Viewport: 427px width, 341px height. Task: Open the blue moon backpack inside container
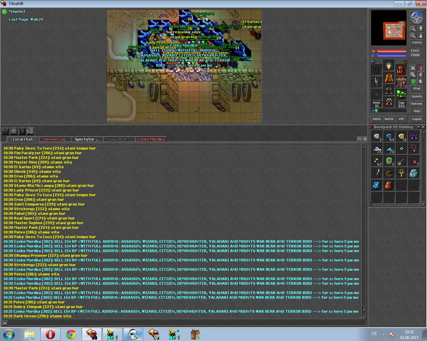(x=377, y=186)
